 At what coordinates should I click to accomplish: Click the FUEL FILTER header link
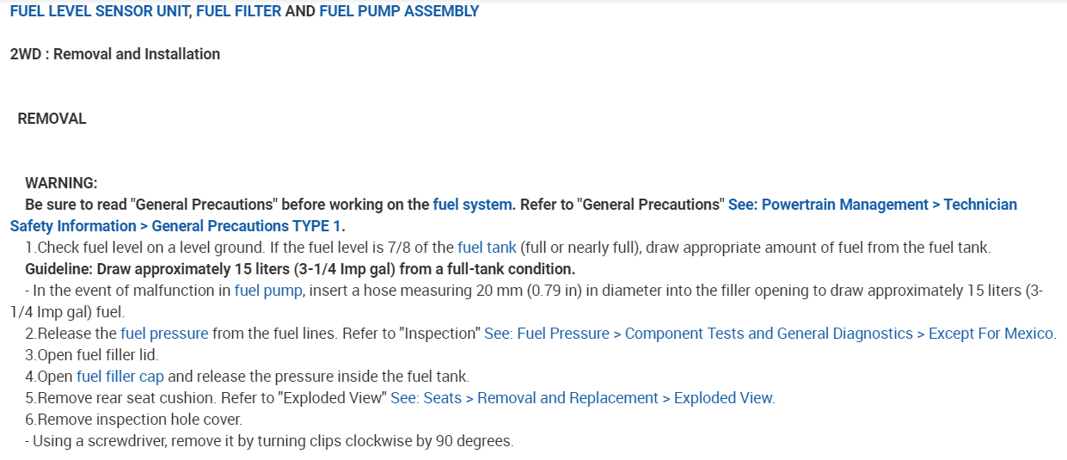238,11
